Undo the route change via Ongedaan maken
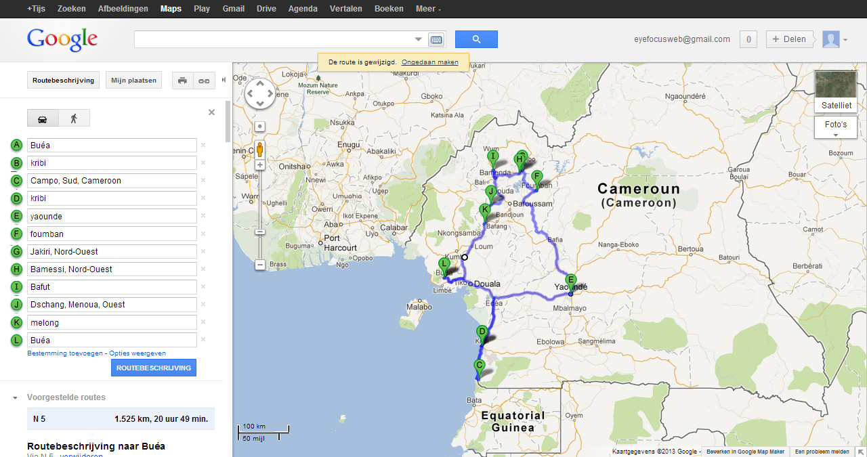The image size is (867, 457). pos(430,62)
